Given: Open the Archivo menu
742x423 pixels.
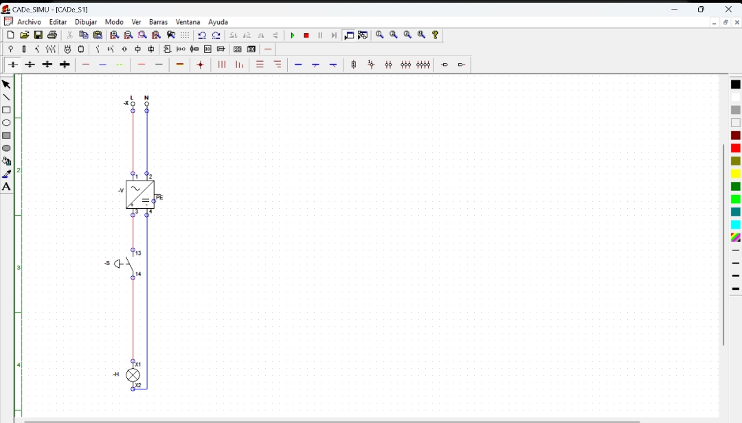Looking at the screenshot, I should click(30, 22).
